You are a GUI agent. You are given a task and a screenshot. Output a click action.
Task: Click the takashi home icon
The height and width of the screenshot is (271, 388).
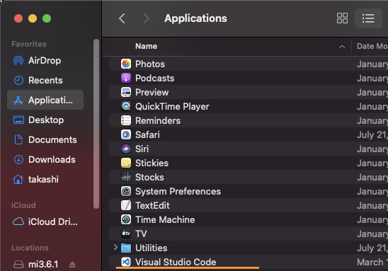[x=18, y=179]
